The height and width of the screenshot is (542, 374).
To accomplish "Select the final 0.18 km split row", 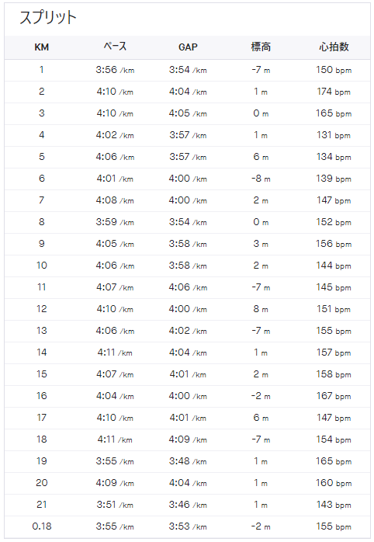I will pos(187,526).
